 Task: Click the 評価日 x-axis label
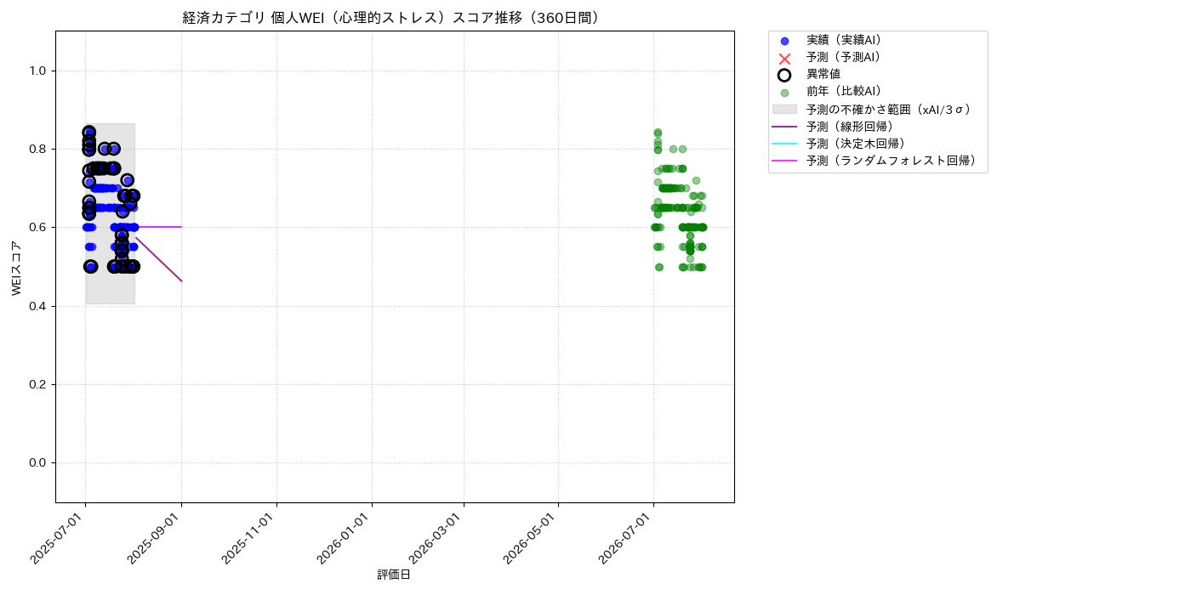394,575
